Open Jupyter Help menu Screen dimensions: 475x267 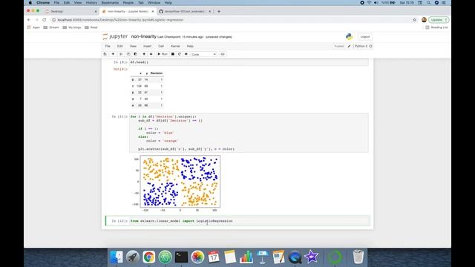[190, 46]
